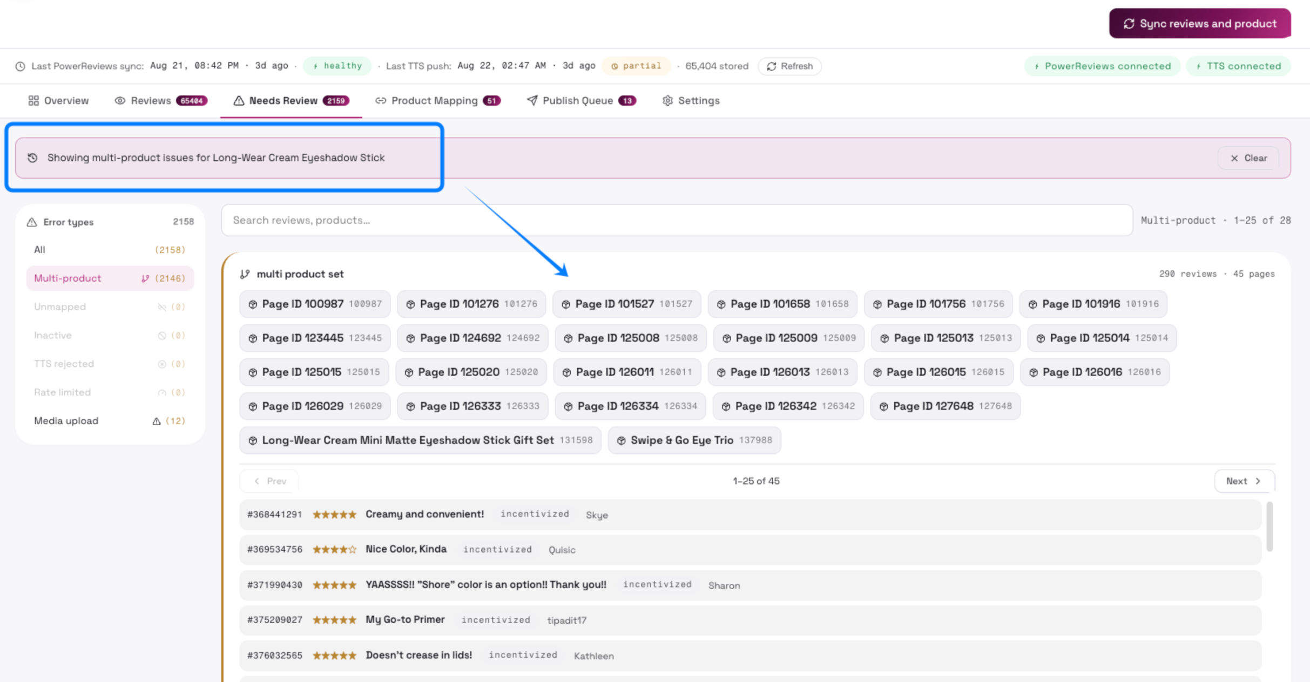Click Long-Wear Cream Mini Matte Gift Set chip
This screenshot has height=682, width=1310.
point(420,440)
